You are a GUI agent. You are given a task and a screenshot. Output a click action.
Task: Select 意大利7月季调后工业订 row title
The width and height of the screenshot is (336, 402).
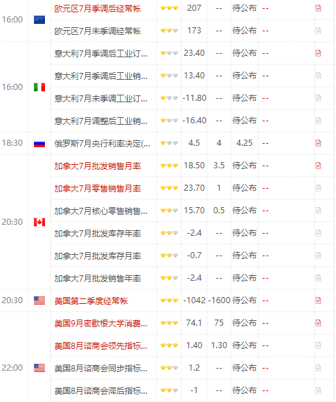pos(101,54)
